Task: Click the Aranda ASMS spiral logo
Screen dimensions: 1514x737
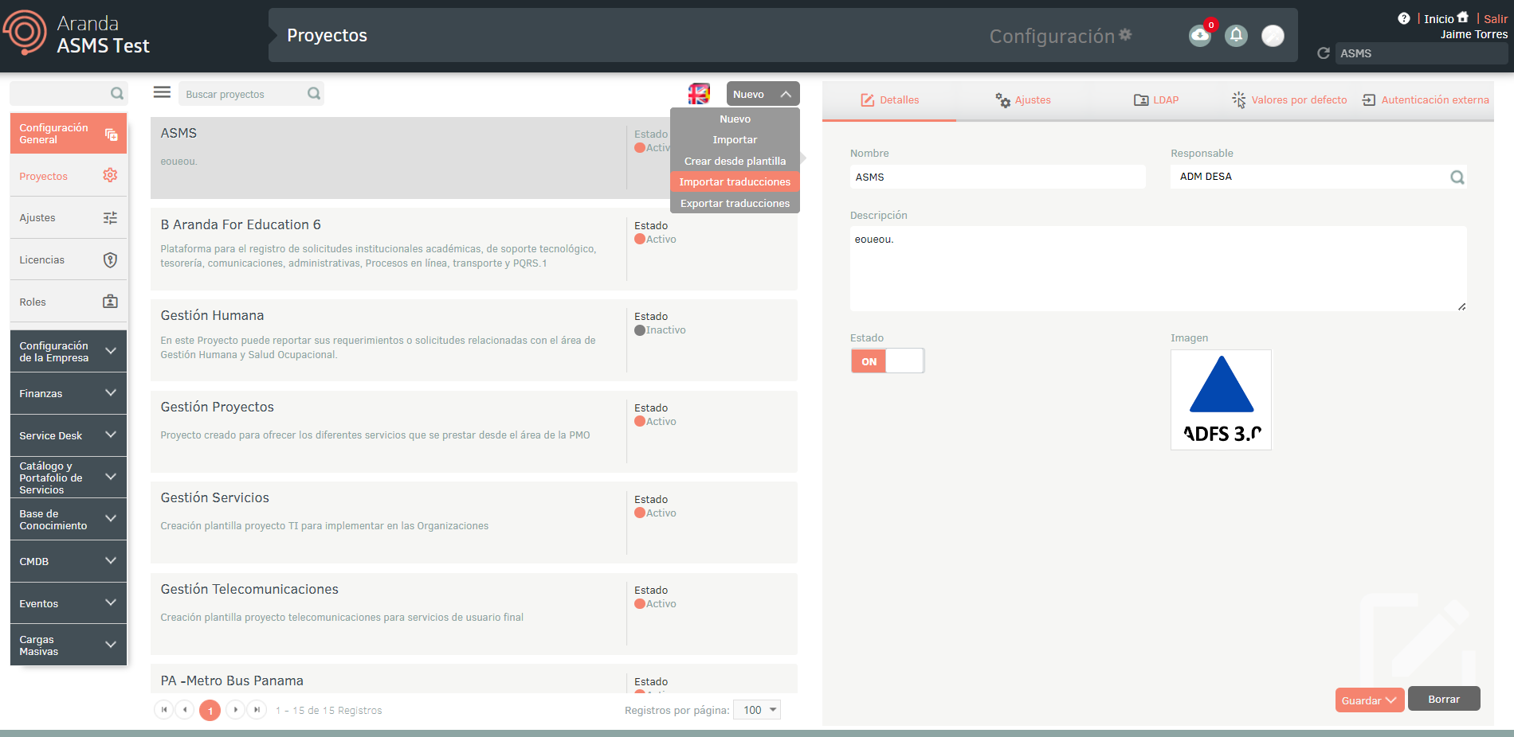Action: point(25,32)
